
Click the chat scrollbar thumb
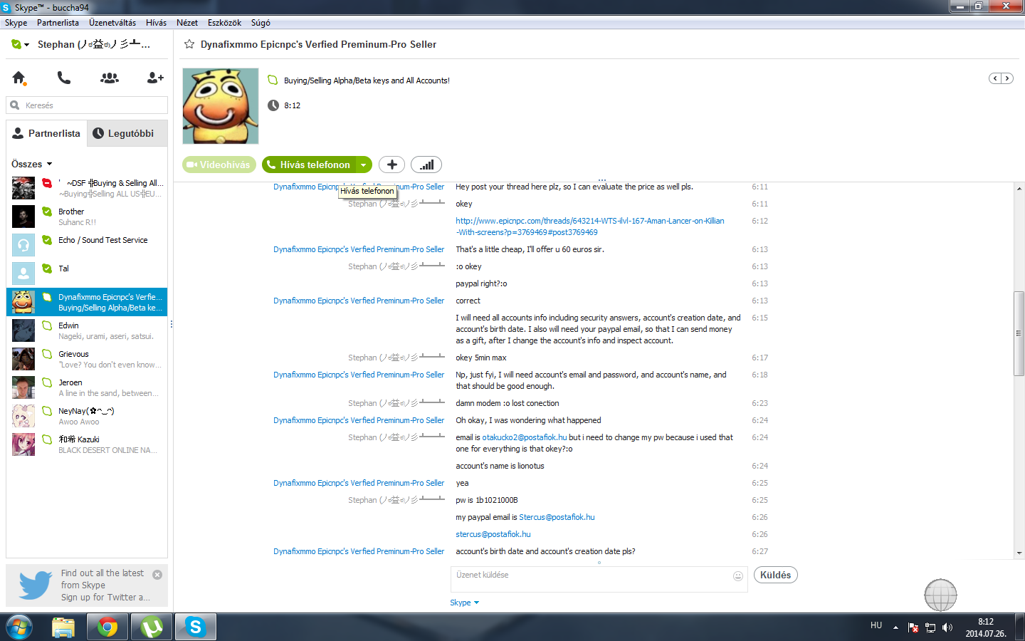click(1019, 333)
